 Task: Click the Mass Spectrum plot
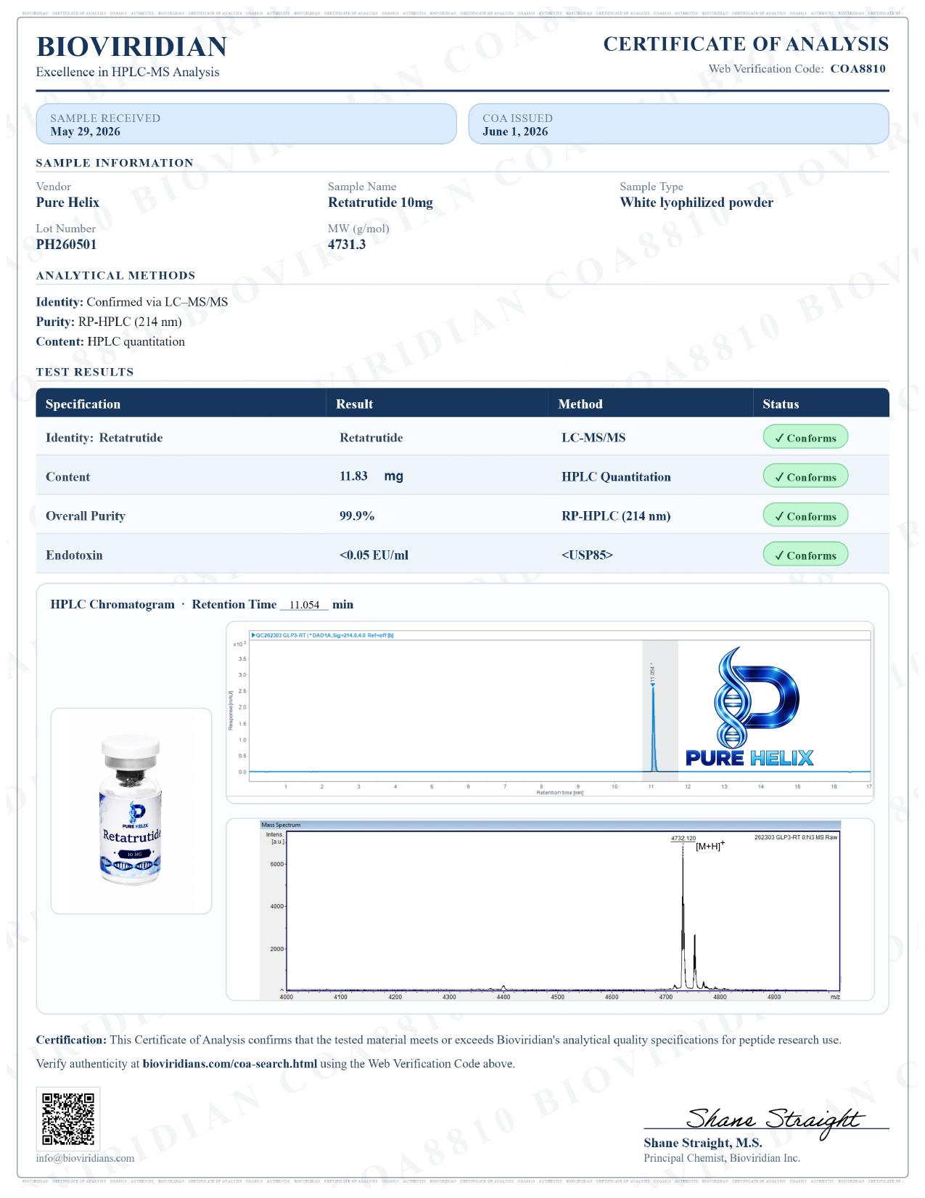point(550,910)
